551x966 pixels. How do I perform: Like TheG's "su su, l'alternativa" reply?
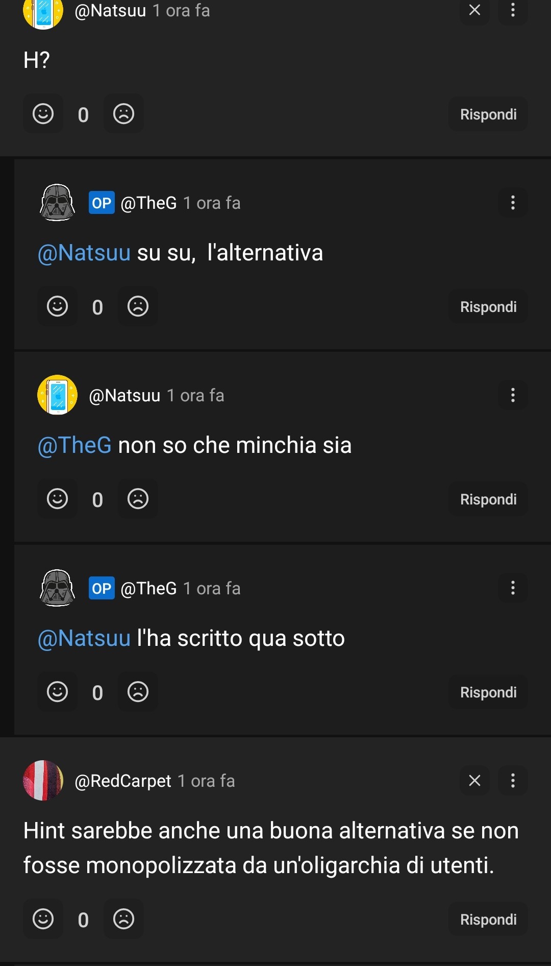(57, 306)
